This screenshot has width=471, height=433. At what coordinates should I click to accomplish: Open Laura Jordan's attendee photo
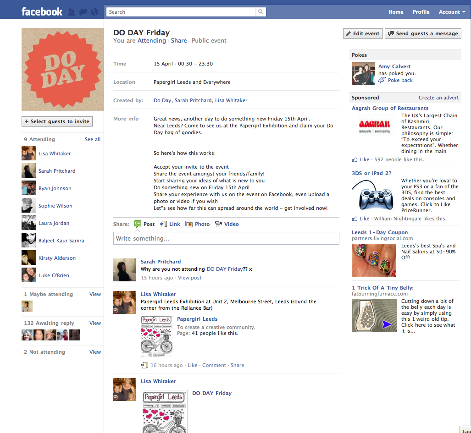pyautogui.click(x=29, y=223)
